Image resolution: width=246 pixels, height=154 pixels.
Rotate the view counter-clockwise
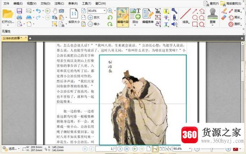pos(110,17)
